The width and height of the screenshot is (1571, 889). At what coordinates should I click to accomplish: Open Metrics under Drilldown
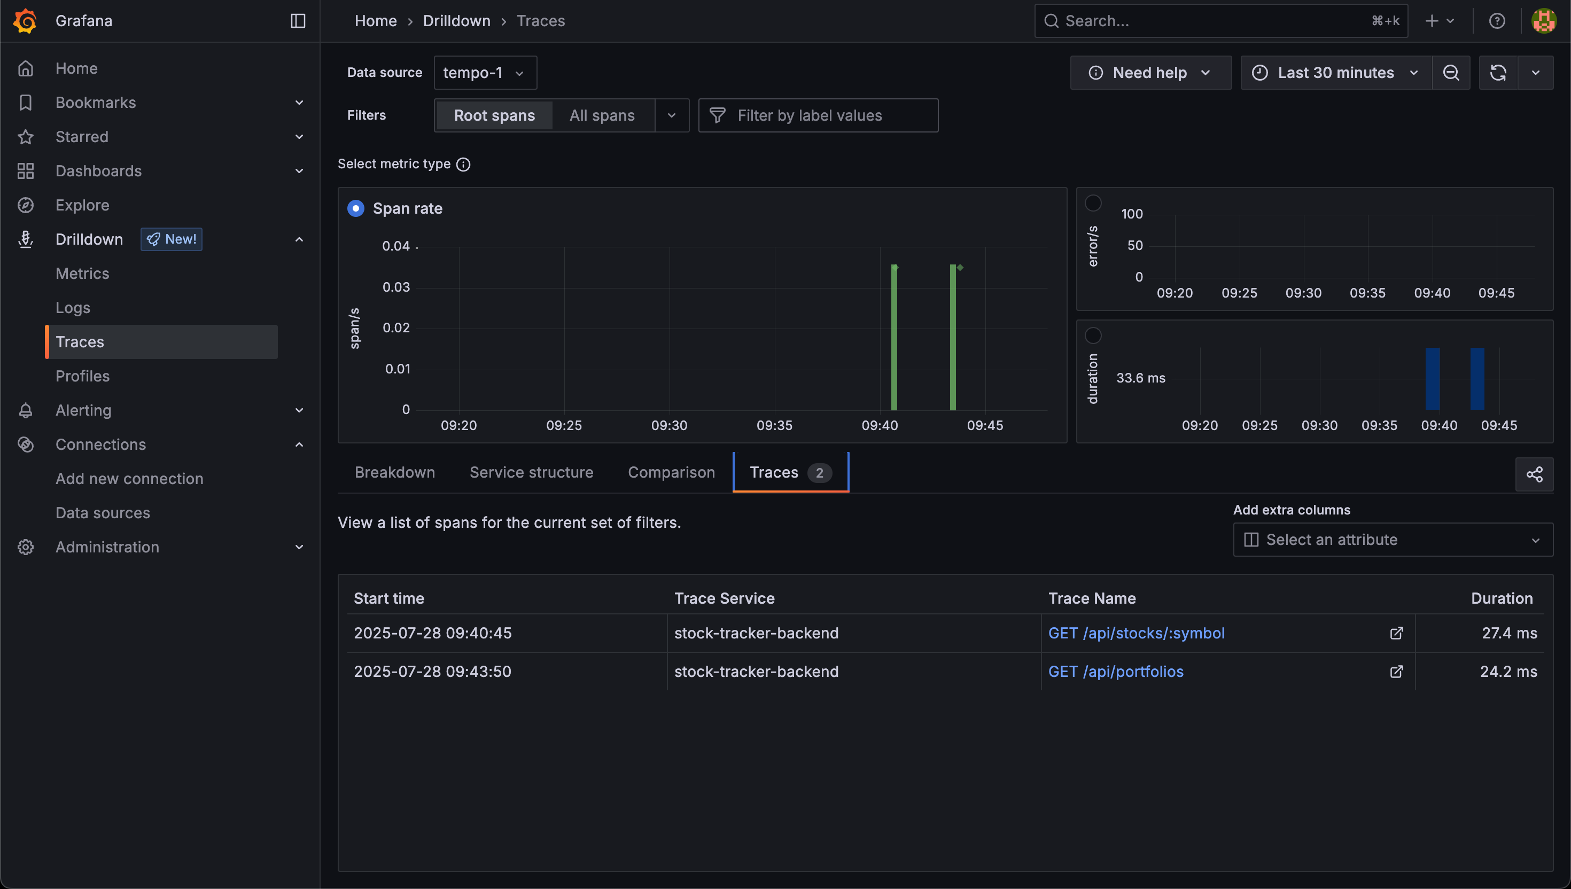coord(82,274)
